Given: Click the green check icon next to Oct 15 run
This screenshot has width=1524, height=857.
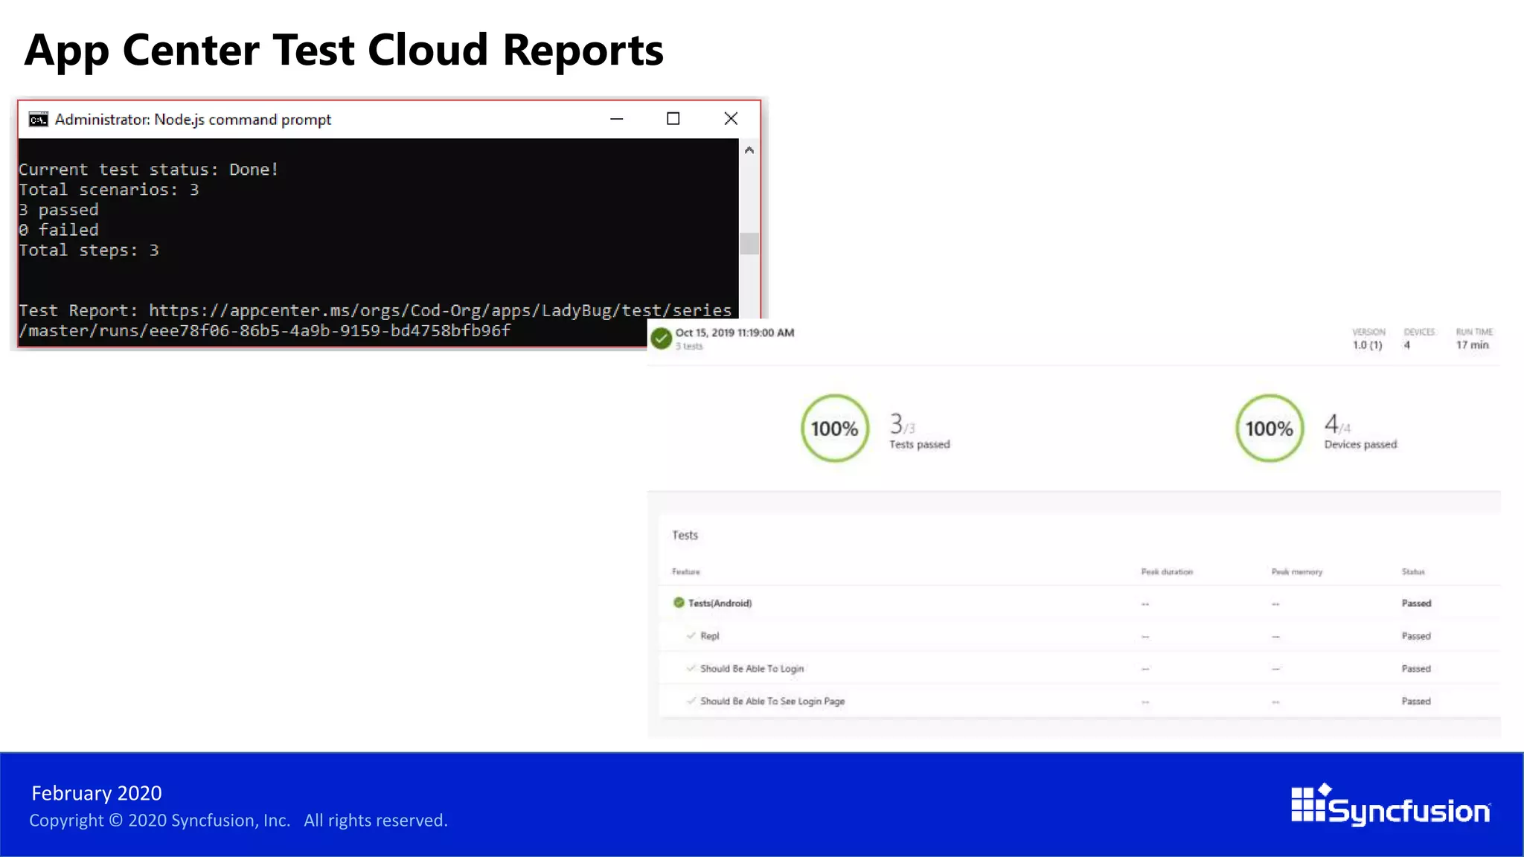Looking at the screenshot, I should pos(661,338).
